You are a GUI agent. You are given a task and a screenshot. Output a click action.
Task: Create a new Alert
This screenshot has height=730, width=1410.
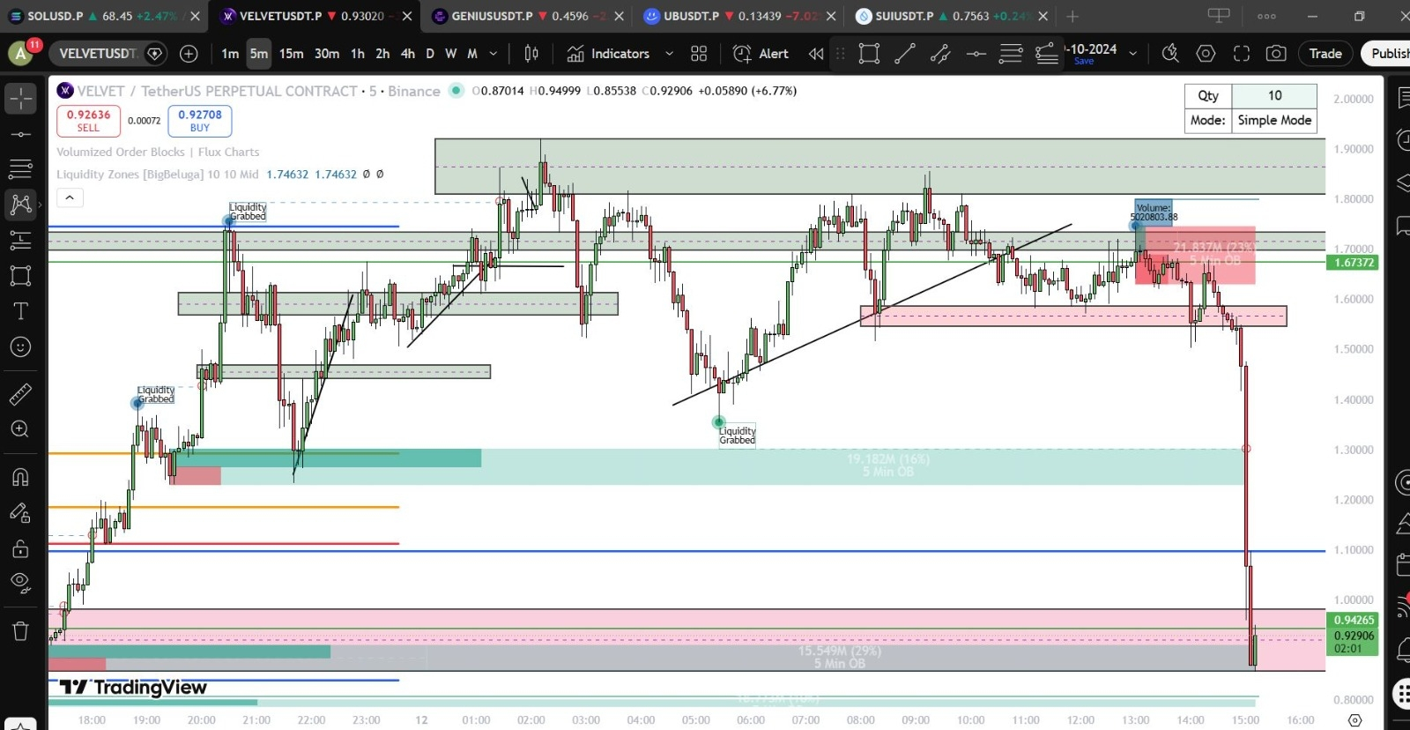(761, 54)
